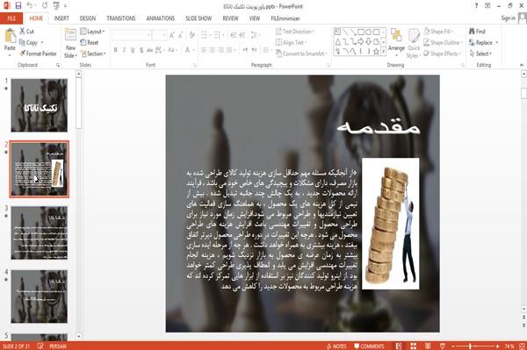Click COMMENTS in status bar
527x350 pixels.
[x=369, y=346]
